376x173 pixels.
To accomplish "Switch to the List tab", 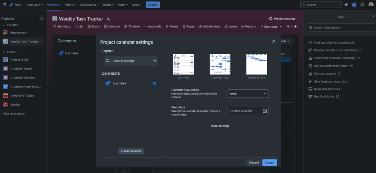I will pyautogui.click(x=79, y=27).
